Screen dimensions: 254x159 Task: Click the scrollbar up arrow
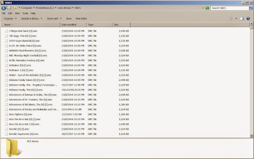251,24
